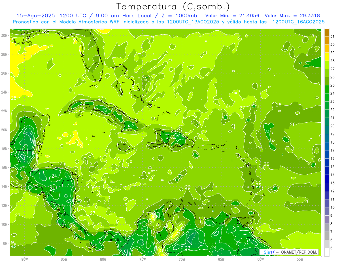Click the 20N latitude axis label
Screen dimensions: 340x263
4,130
